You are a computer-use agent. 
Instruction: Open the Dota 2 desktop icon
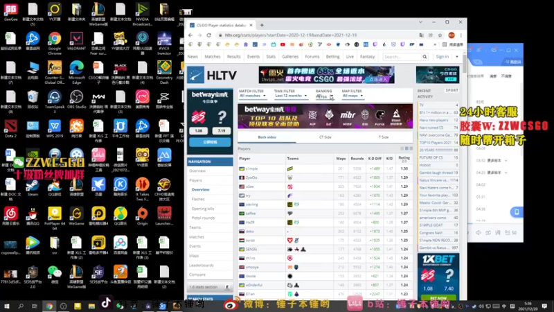click(x=10, y=128)
